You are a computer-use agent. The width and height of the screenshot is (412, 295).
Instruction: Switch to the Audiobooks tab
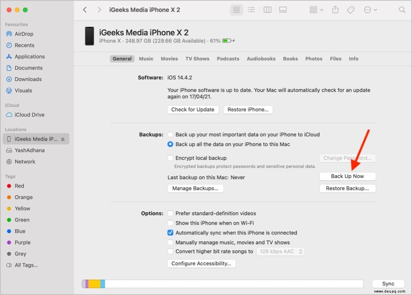click(x=261, y=59)
